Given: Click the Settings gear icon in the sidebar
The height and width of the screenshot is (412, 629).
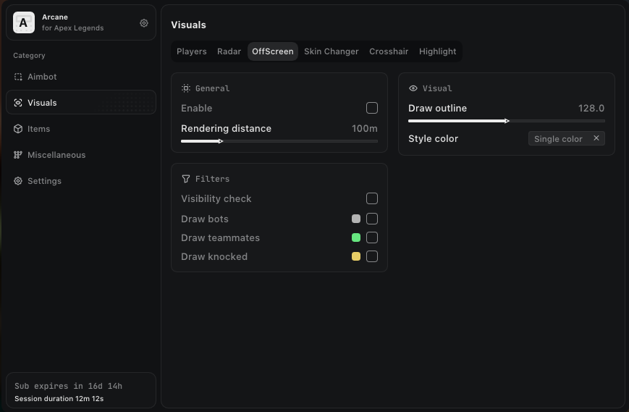Looking at the screenshot, I should click(x=18, y=181).
